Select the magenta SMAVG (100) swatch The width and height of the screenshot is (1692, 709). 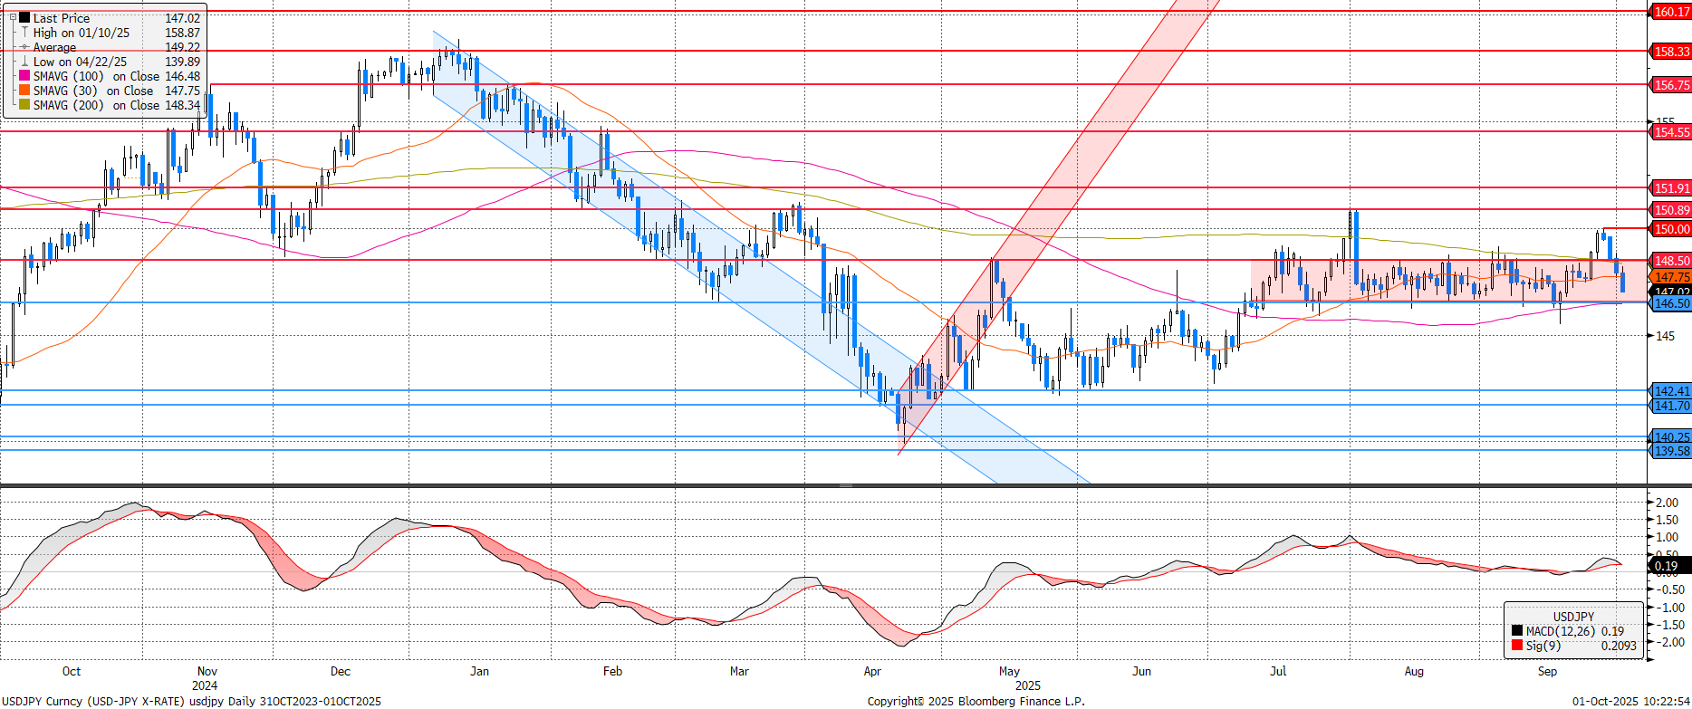point(24,76)
